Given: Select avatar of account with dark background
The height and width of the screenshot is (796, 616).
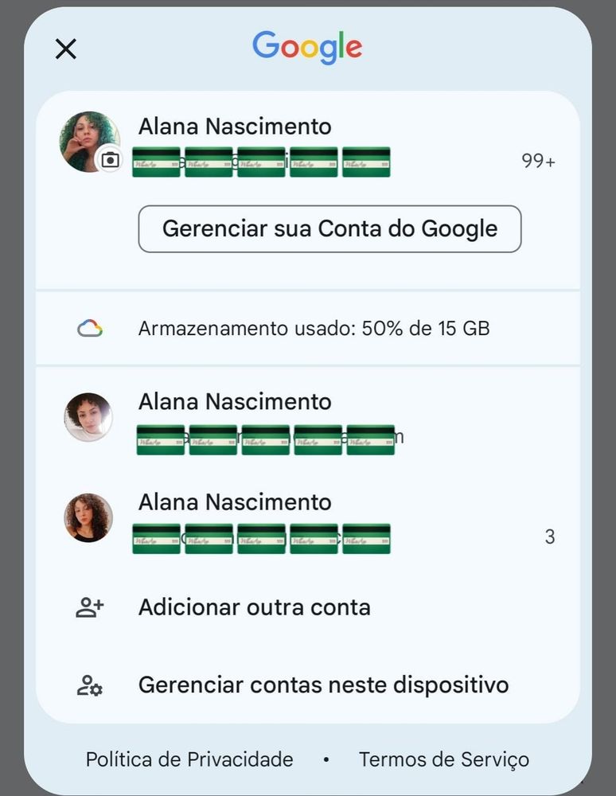Looking at the screenshot, I should click(x=88, y=517).
